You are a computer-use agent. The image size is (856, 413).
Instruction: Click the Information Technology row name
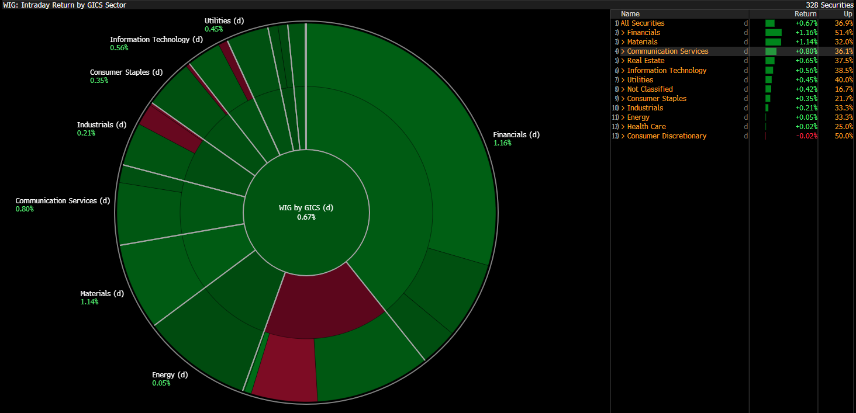[x=667, y=71]
